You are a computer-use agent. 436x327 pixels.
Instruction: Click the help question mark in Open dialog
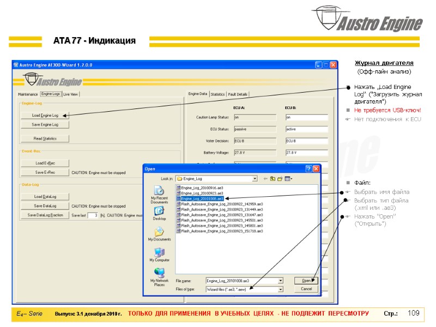pos(308,168)
